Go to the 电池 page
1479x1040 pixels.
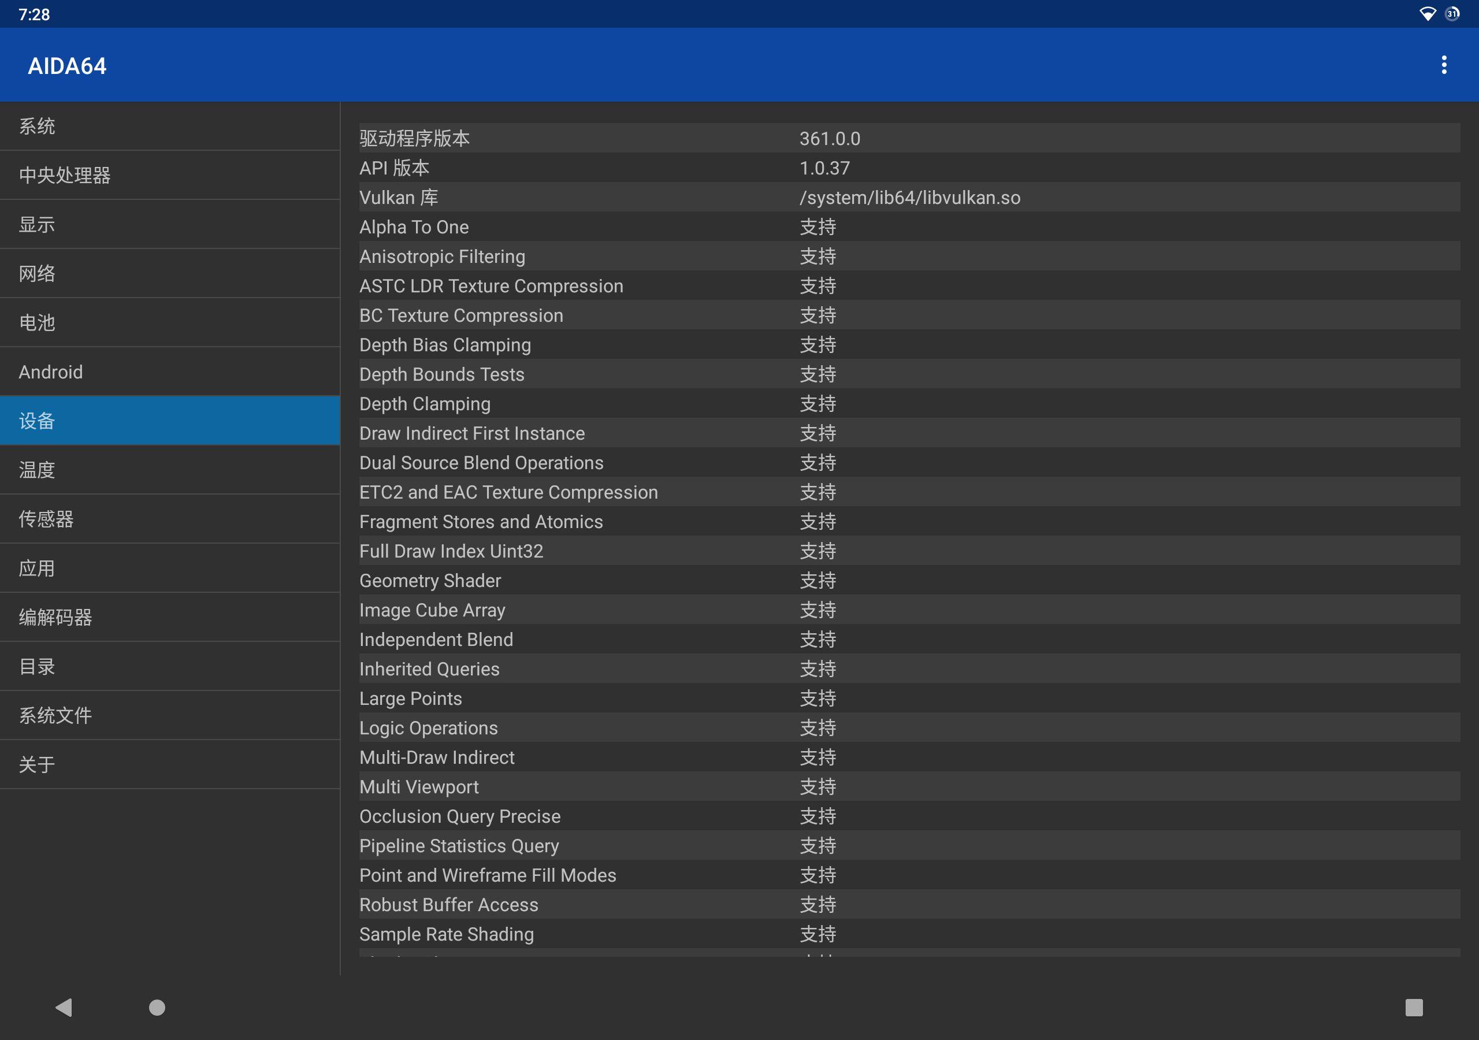click(x=169, y=322)
